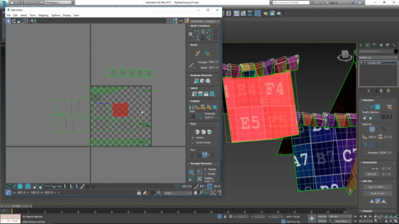Click the Zoom Region icon in Edit UVWs
Image resolution: width=399 pixels, height=224 pixels.
point(207,193)
